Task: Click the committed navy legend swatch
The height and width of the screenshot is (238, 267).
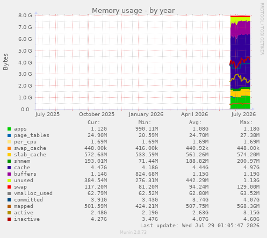Action: pos(9,200)
